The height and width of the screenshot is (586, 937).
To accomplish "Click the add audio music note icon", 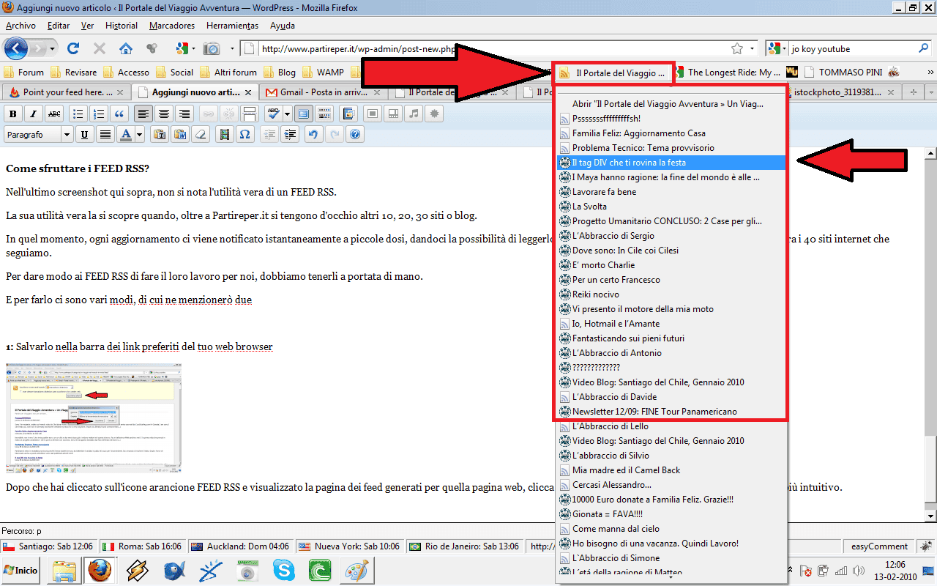I will [x=415, y=114].
